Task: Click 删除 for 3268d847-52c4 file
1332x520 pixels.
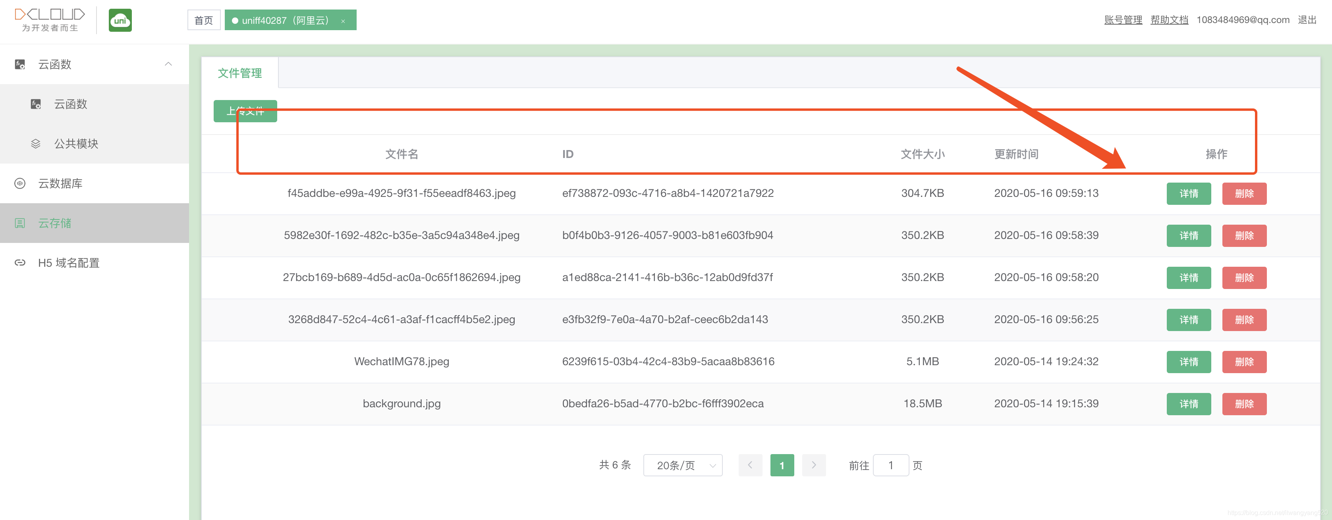Action: (1244, 320)
